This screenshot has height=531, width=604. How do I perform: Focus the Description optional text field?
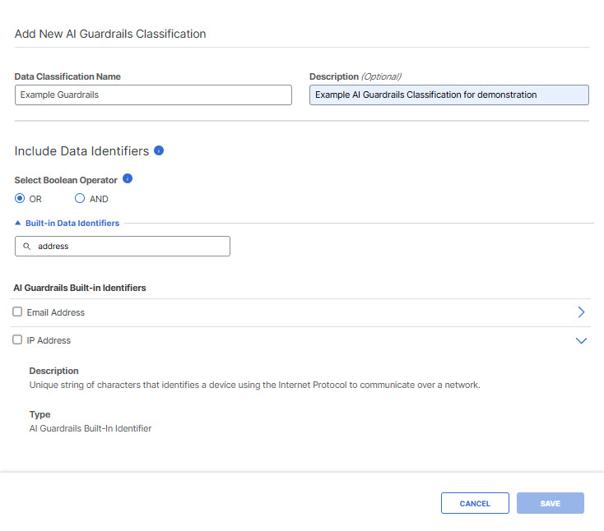[449, 95]
